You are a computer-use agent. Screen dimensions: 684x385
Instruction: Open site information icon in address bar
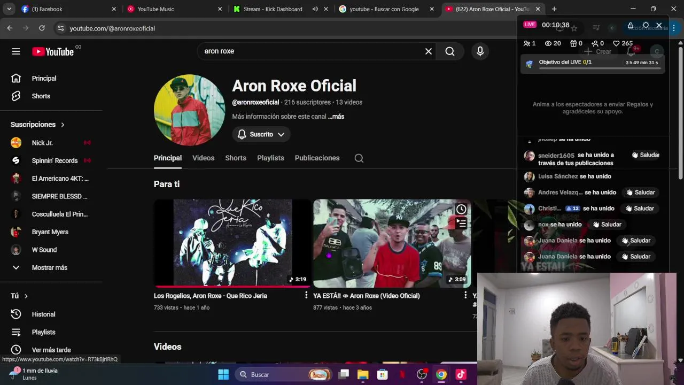click(x=61, y=28)
